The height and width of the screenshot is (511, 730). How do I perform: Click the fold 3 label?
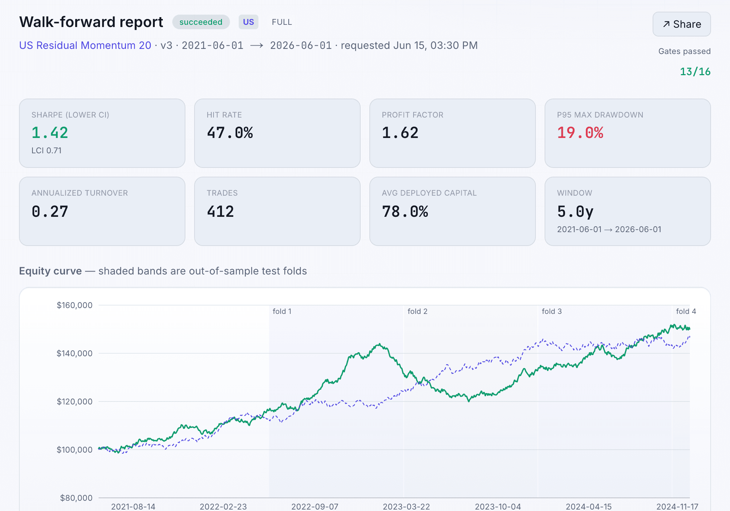(x=552, y=311)
